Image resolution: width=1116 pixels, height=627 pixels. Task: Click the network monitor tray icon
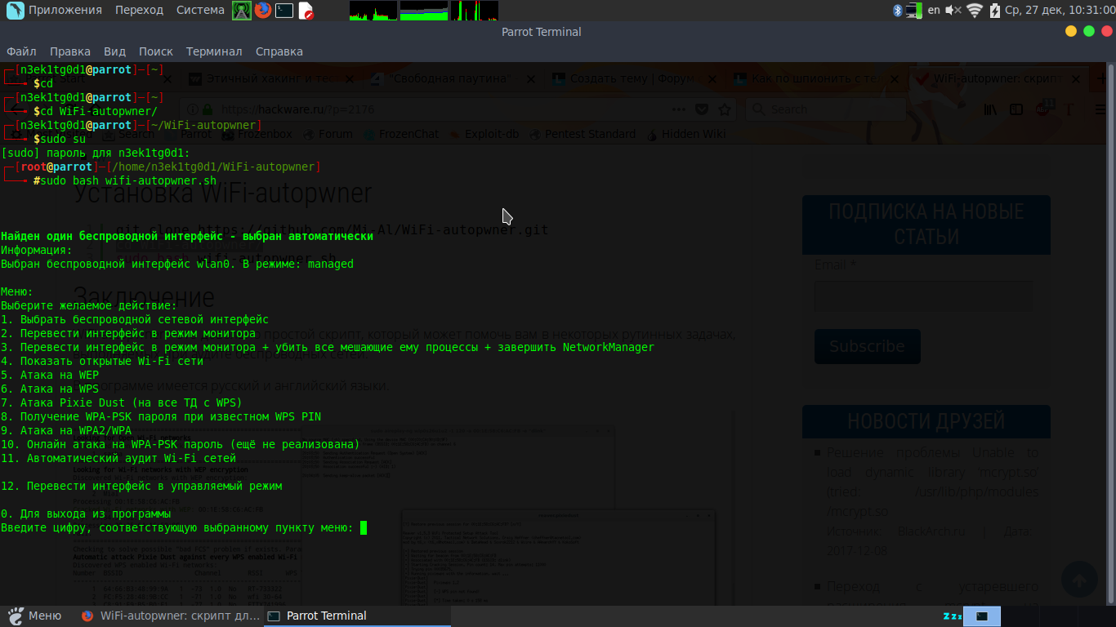pyautogui.click(x=913, y=11)
